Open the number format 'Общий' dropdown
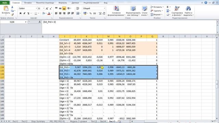Image resolution: width=219 pixels, height=123 pixels. (104, 8)
